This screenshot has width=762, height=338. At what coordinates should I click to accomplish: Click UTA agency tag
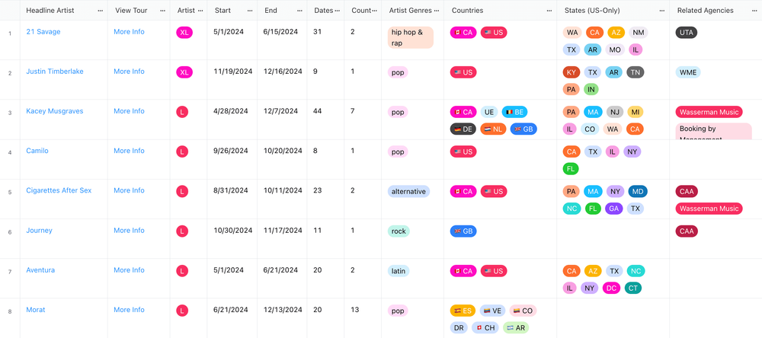tap(687, 33)
